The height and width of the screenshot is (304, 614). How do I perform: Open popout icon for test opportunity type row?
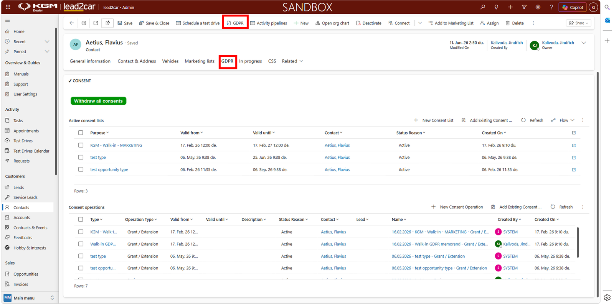click(x=574, y=169)
